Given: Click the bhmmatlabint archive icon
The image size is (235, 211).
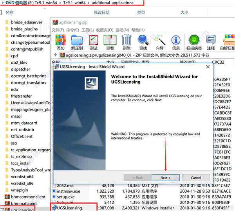Looking at the screenshot, I should (x=7, y=203).
